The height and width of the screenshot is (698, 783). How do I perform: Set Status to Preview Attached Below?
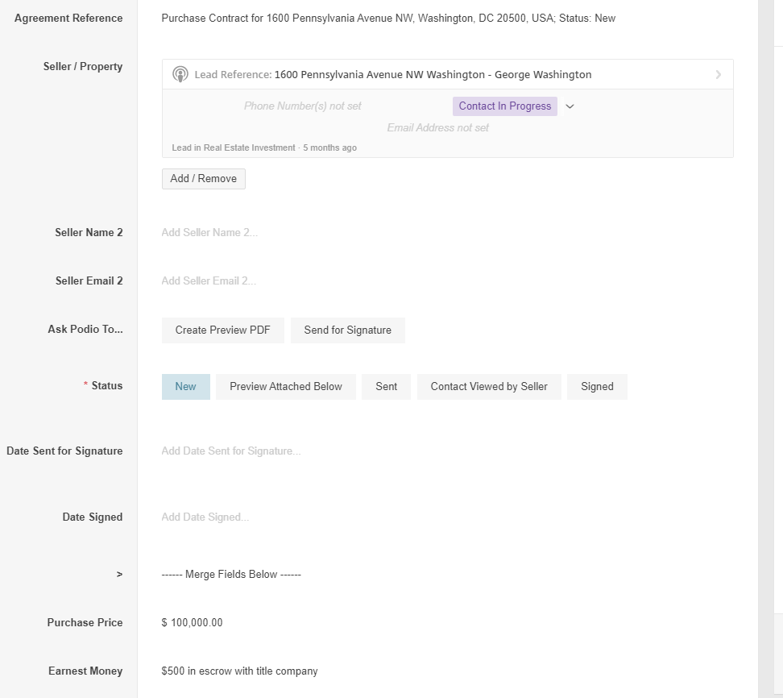point(286,387)
